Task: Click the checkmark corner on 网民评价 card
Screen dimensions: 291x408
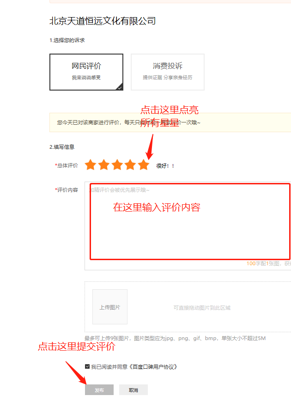Action: click(x=120, y=87)
